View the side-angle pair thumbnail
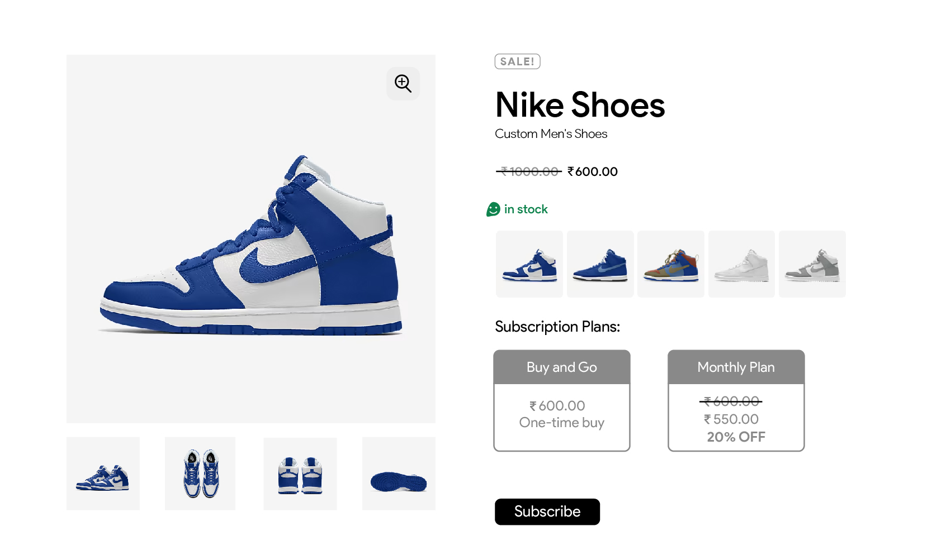The width and height of the screenshot is (932, 536). point(103,473)
